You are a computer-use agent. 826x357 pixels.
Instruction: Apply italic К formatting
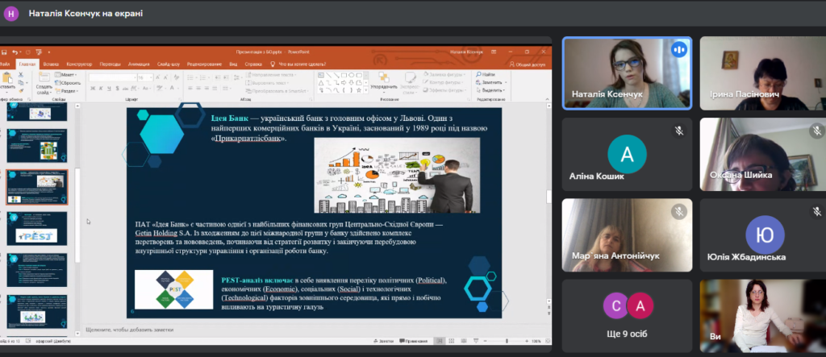pyautogui.click(x=101, y=89)
